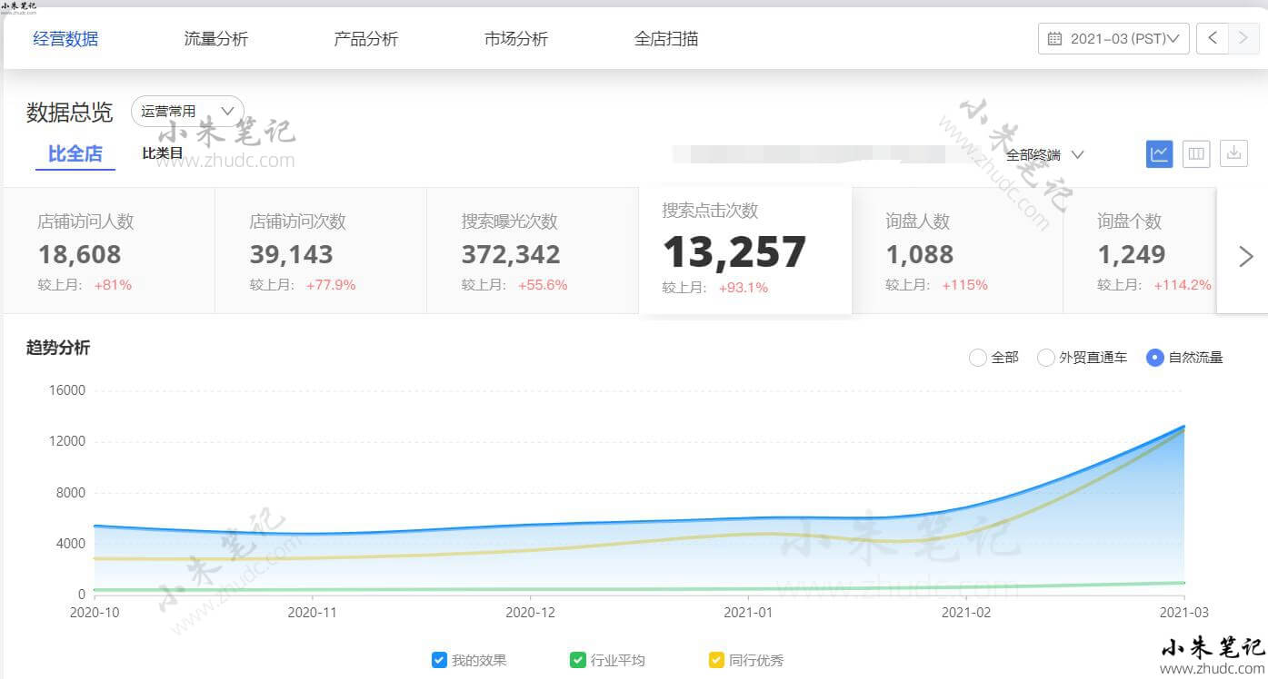
Task: Click the 询盘人数 metric card
Action: pos(957,251)
